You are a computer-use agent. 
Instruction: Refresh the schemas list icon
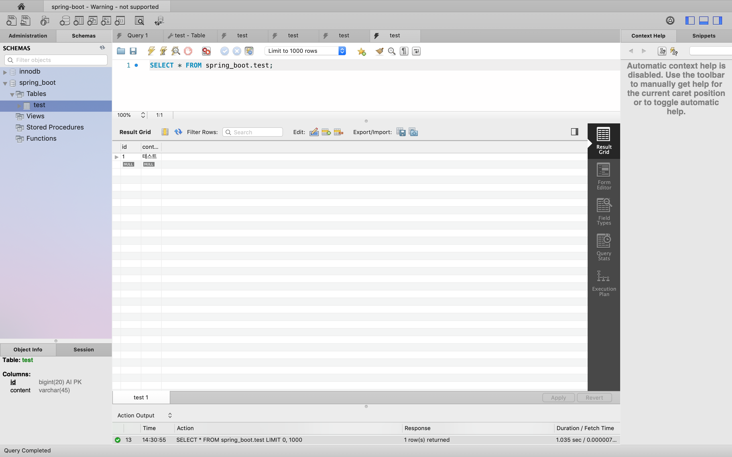[102, 48]
